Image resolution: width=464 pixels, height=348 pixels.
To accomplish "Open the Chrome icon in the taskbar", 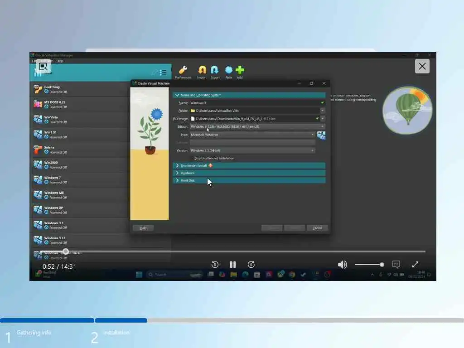I will [292, 275].
